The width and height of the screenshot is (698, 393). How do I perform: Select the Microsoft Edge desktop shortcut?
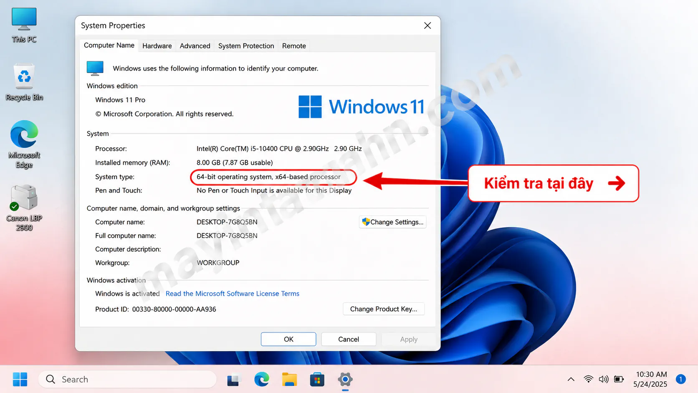[24, 144]
